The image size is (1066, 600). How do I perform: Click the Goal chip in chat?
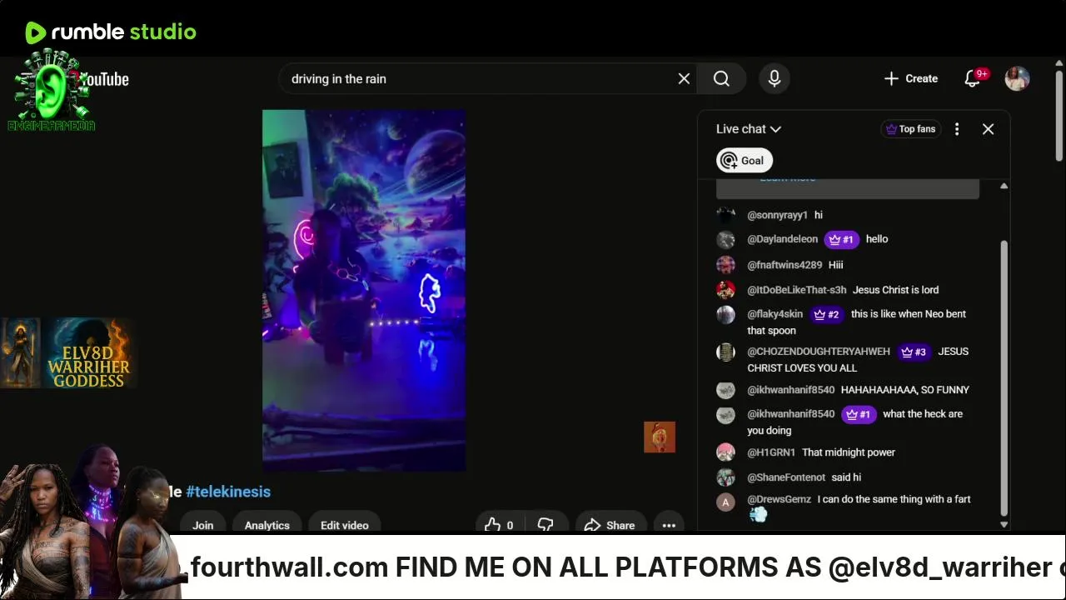point(743,161)
